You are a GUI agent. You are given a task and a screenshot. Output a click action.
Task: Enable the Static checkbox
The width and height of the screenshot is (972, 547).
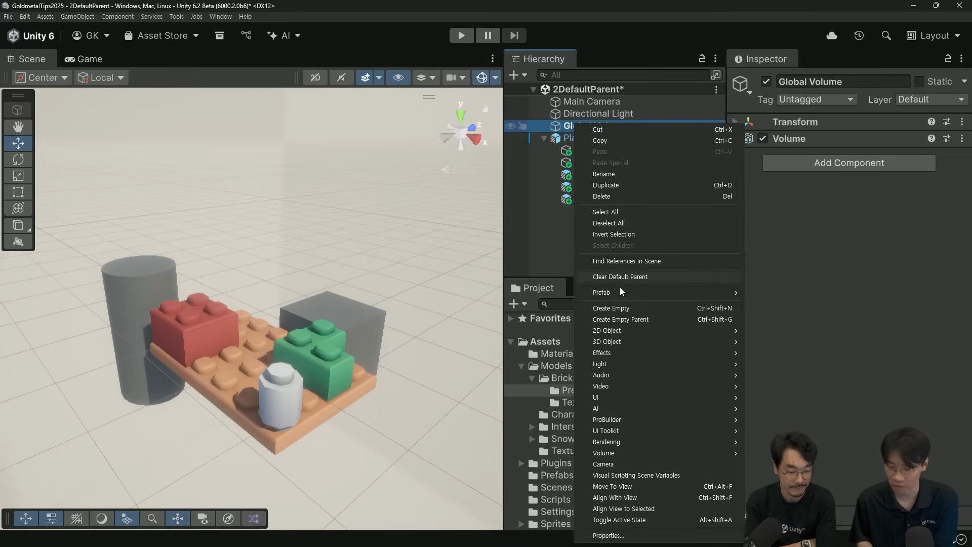(919, 82)
